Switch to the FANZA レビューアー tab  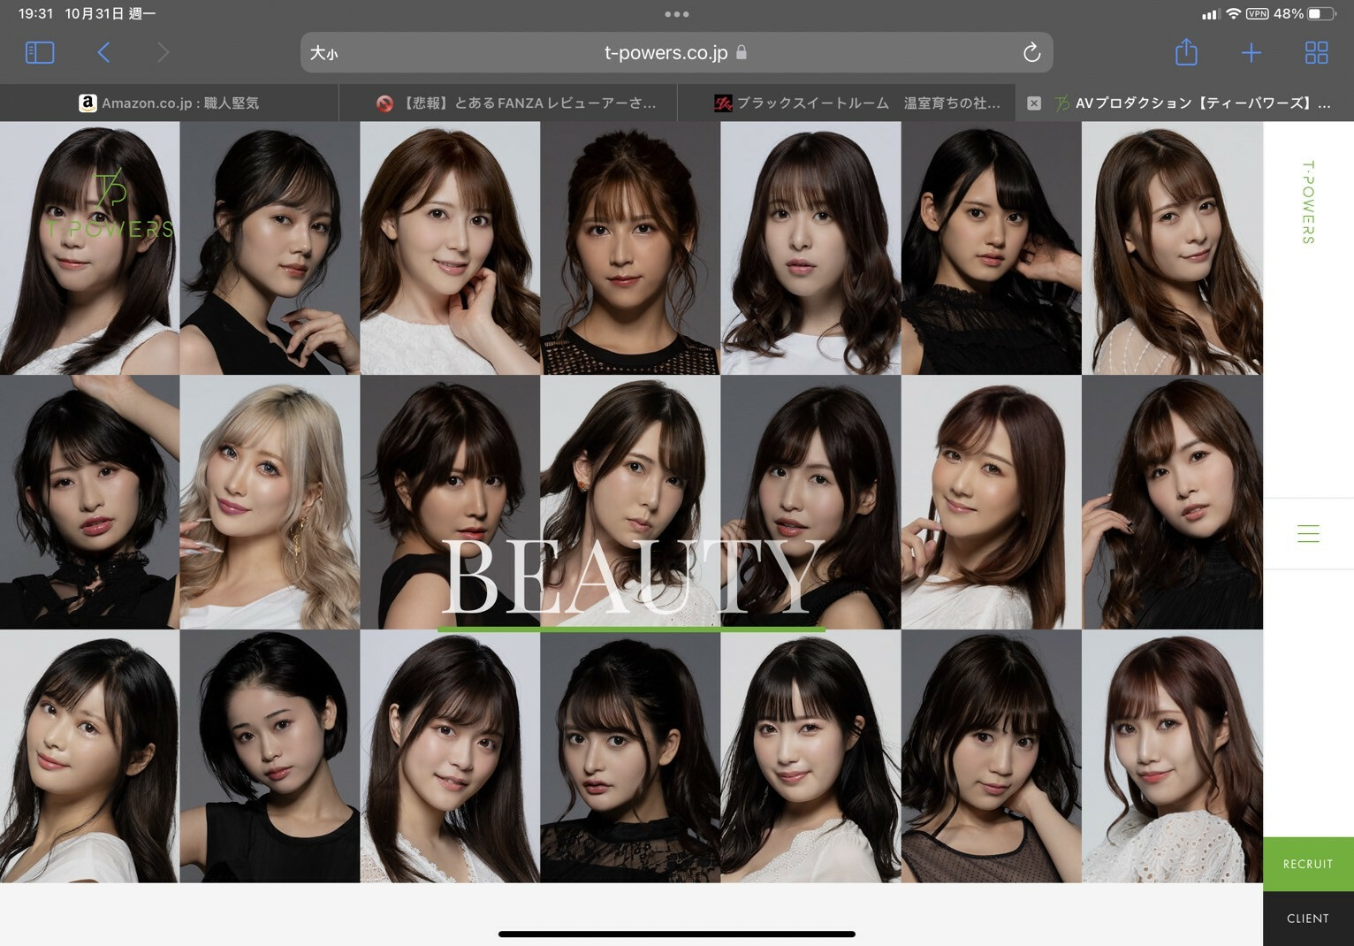coord(517,103)
